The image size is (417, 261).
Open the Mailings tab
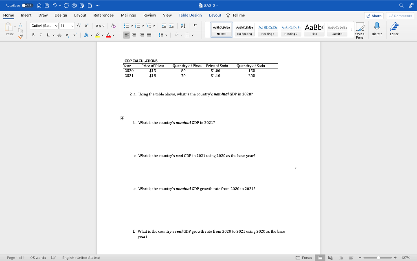[x=128, y=15]
